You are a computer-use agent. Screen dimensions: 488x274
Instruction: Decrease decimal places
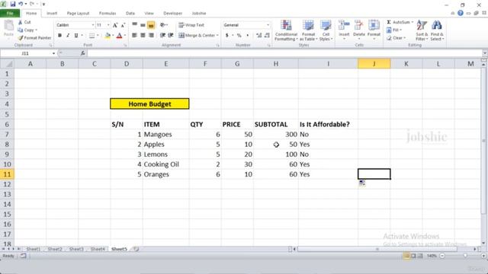(x=267, y=36)
